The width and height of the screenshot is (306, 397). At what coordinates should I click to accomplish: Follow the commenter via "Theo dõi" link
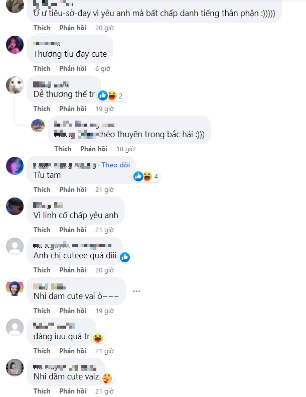tap(116, 165)
